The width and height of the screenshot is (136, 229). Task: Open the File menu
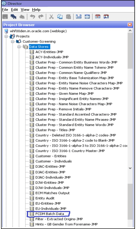coord(5,9)
